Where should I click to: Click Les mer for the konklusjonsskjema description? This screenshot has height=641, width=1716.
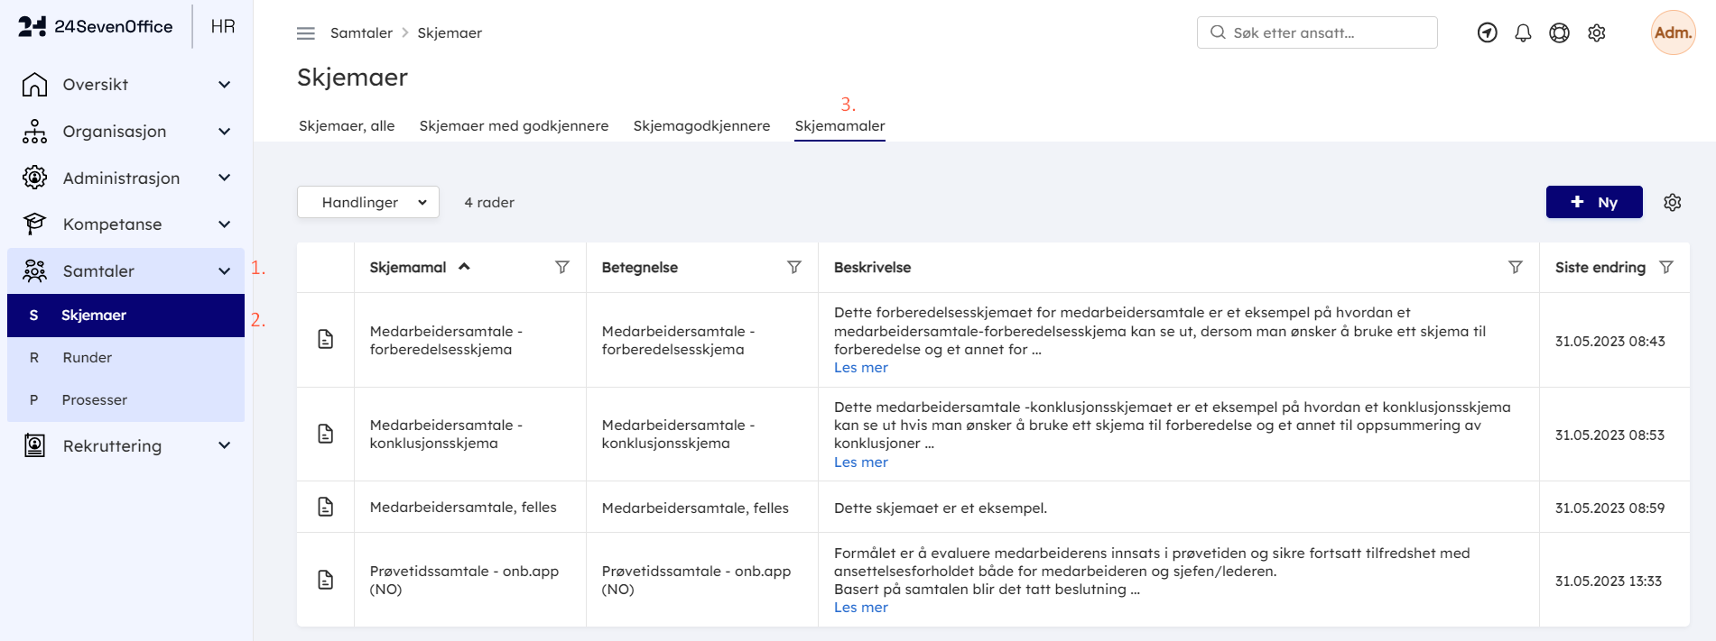(861, 462)
